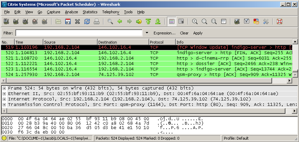Expand the Transmission Control Protocol node
The height and width of the screenshot is (142, 299).
4,105
